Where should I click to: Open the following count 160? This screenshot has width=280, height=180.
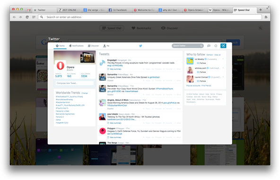click(69, 76)
